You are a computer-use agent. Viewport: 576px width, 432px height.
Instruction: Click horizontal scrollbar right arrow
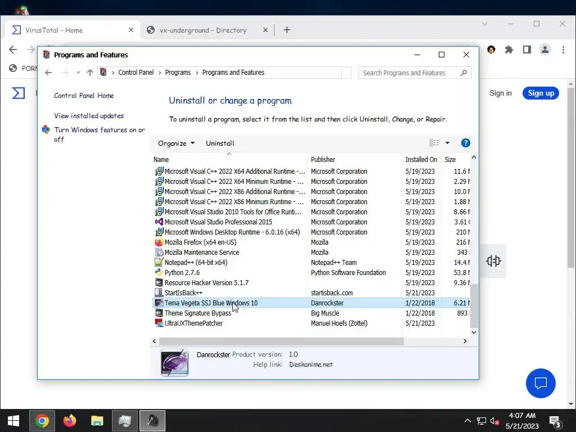(x=465, y=341)
